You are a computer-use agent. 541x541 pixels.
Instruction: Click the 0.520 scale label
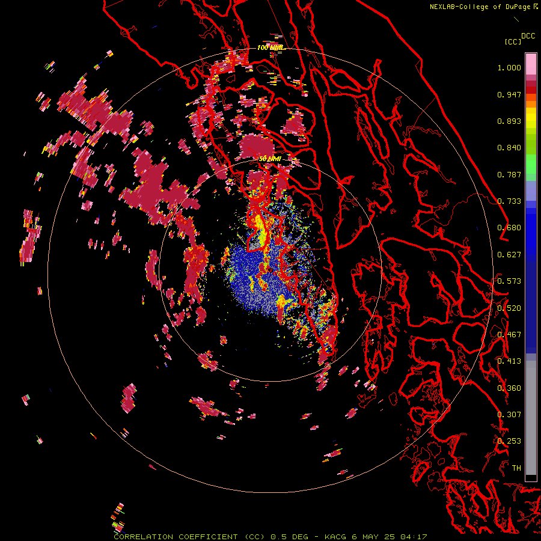[x=509, y=308]
